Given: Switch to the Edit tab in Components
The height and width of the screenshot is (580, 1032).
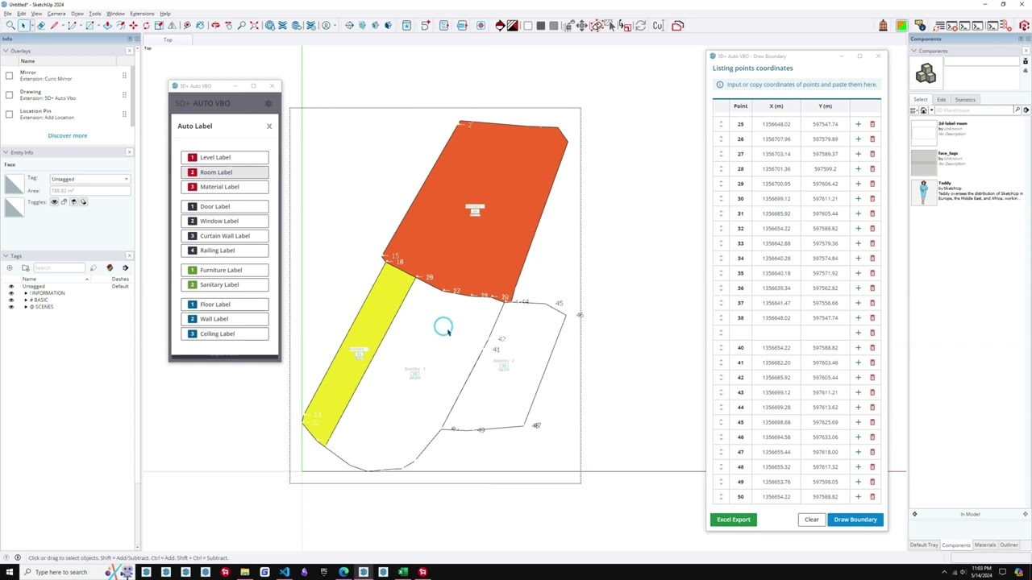Looking at the screenshot, I should click(941, 100).
